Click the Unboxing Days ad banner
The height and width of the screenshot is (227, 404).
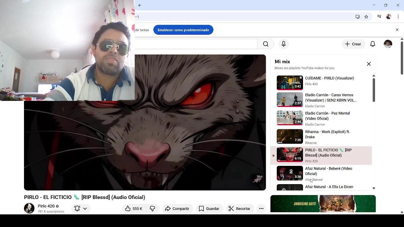323,204
